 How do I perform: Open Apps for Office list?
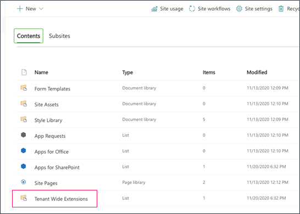tap(52, 151)
